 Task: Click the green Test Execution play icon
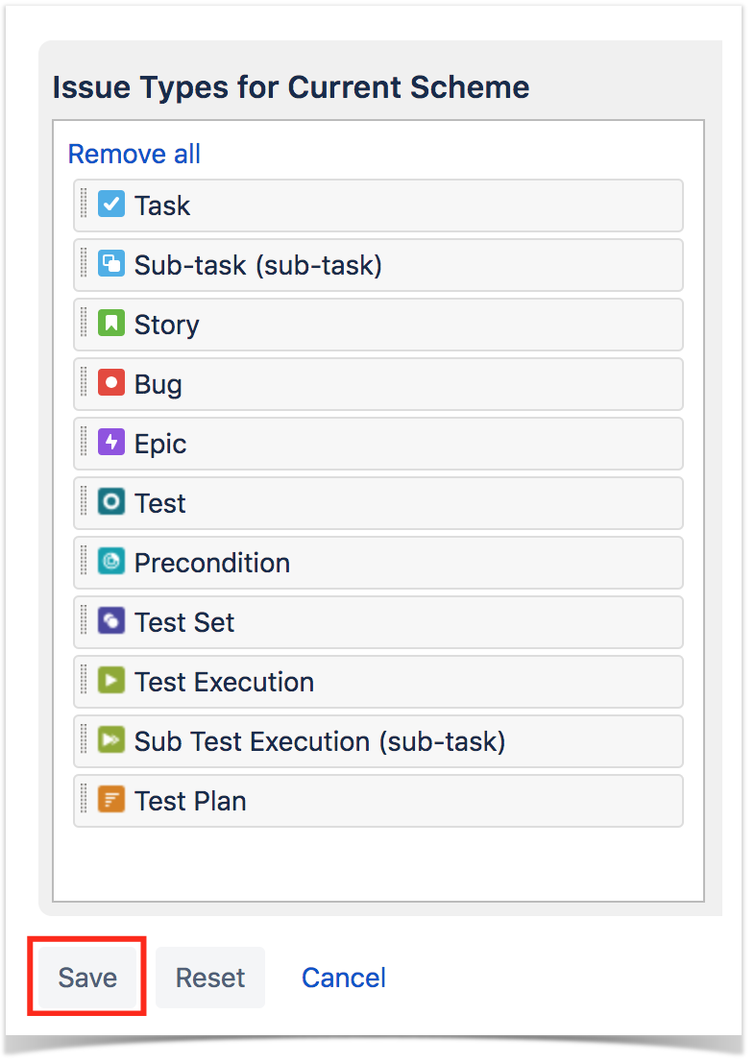pos(111,681)
